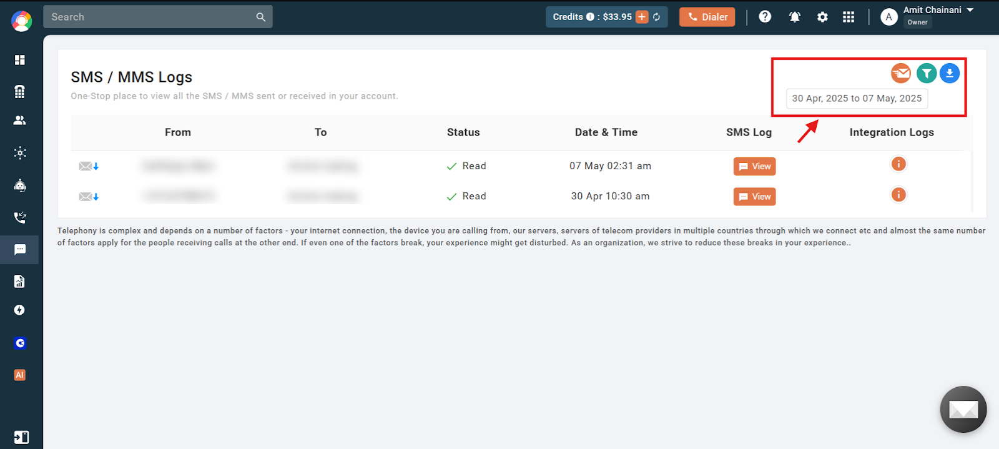Open the dial pad numbers icon in sidebar

click(x=20, y=91)
